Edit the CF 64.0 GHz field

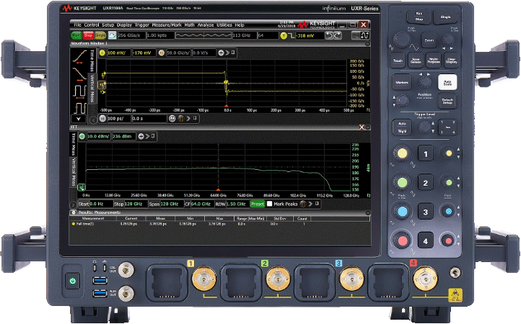pos(201,204)
